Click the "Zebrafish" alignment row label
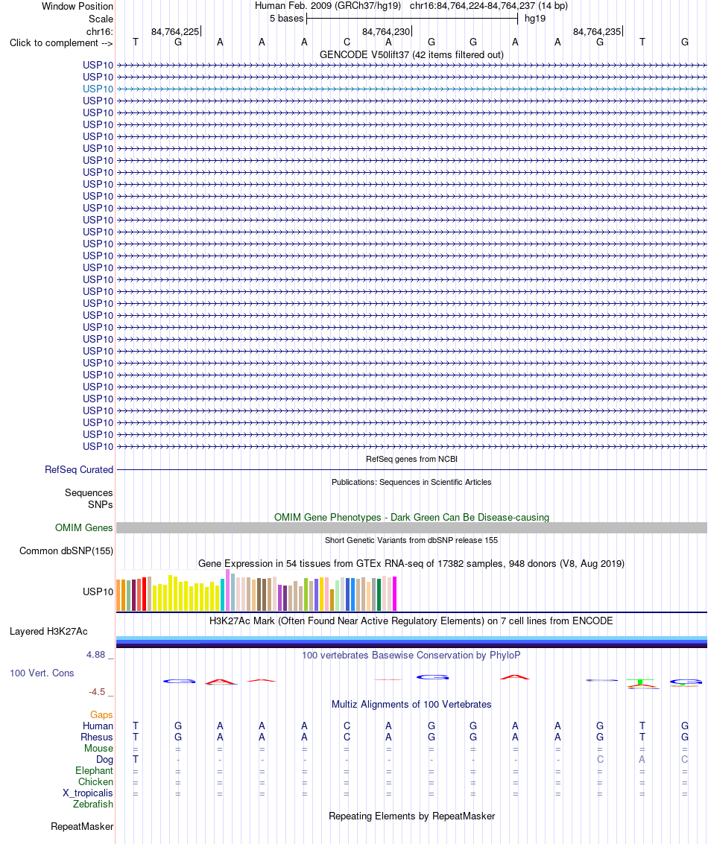The image size is (708, 844). point(93,805)
